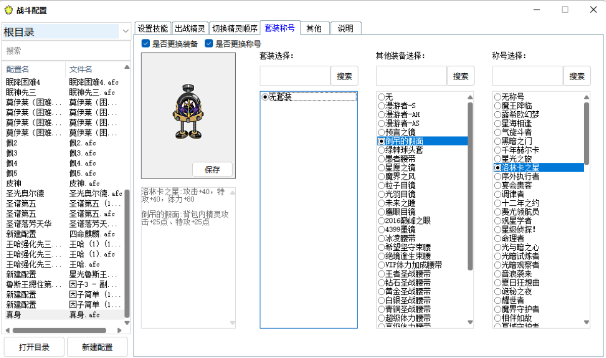Focus the 搜索 config search field
Image resolution: width=606 pixels, height=358 pixels.
tap(66, 51)
